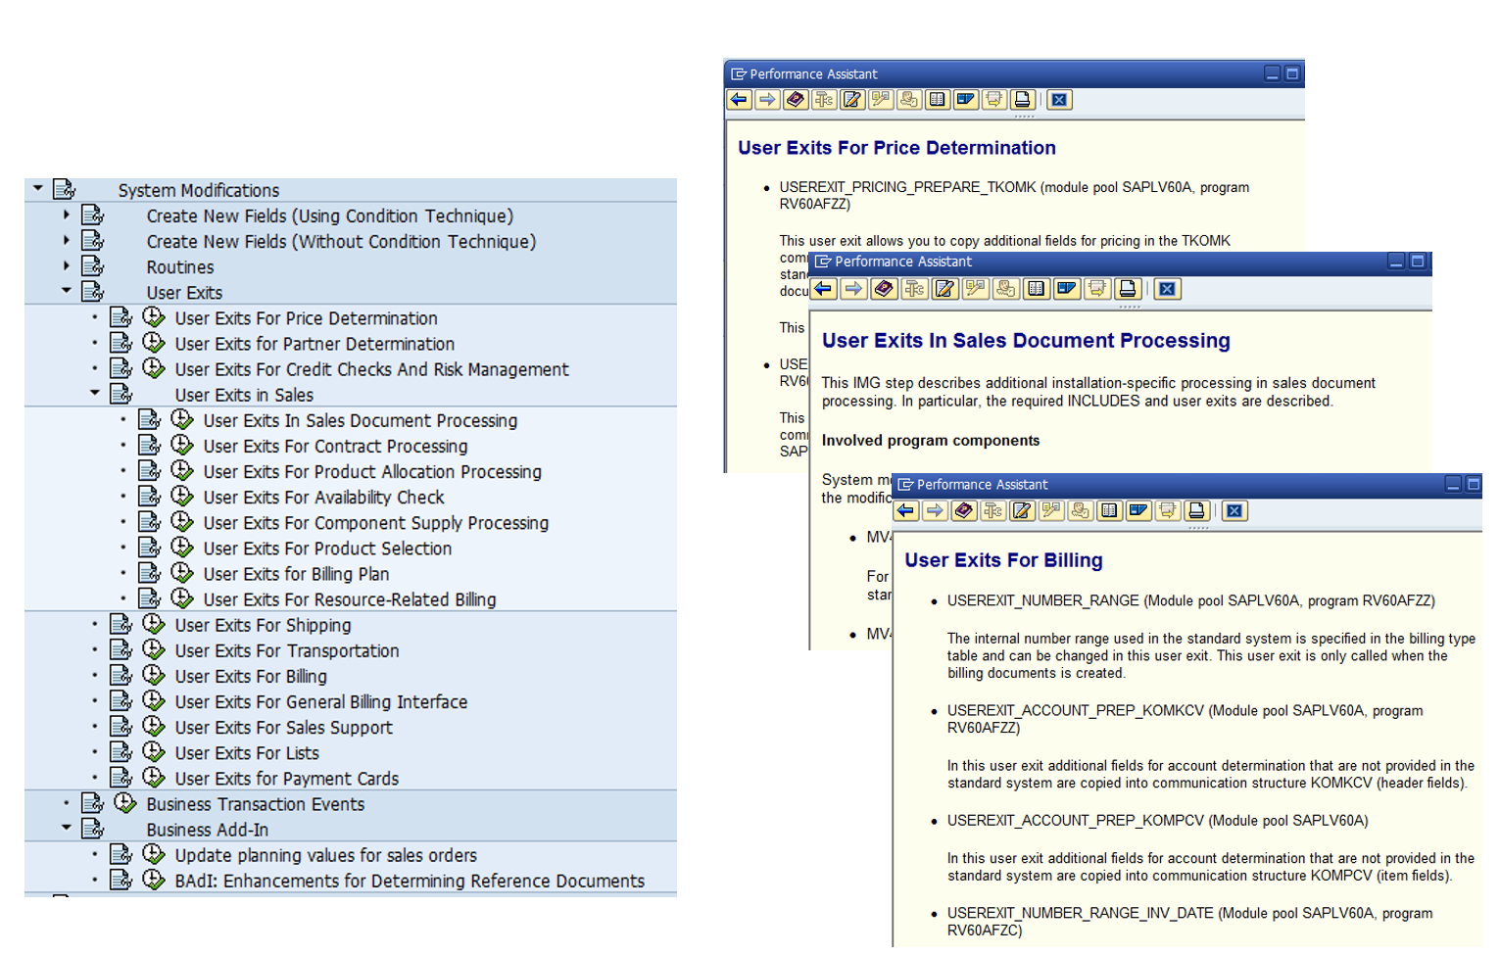The image size is (1500, 955).
Task: Collapse the System Modifications node
Action: click(38, 188)
